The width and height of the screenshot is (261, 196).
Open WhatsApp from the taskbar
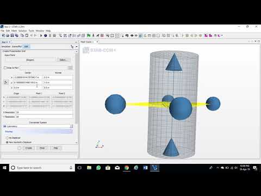(x=98, y=168)
